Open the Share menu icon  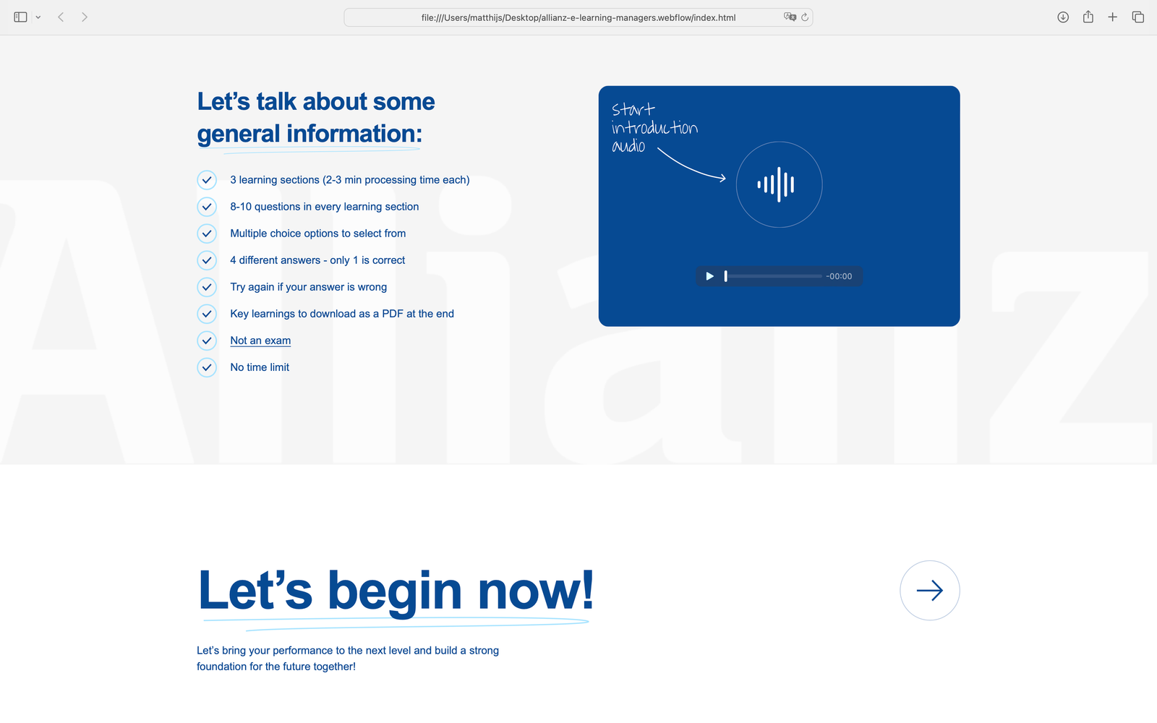pyautogui.click(x=1088, y=17)
